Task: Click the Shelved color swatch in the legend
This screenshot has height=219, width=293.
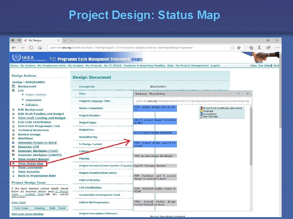Action: (x=201, y=111)
